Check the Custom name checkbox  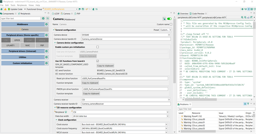(x=171, y=24)
